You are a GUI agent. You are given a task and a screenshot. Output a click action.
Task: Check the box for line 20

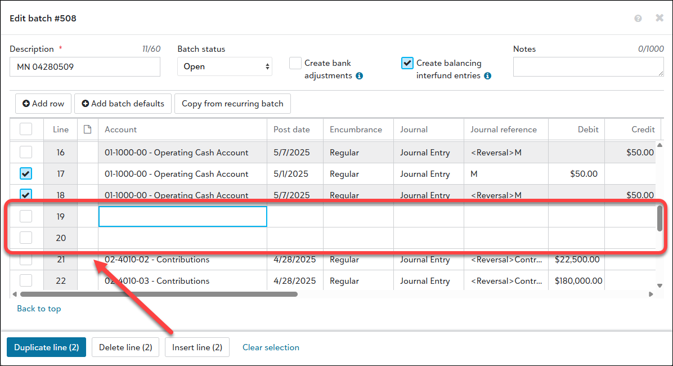26,238
